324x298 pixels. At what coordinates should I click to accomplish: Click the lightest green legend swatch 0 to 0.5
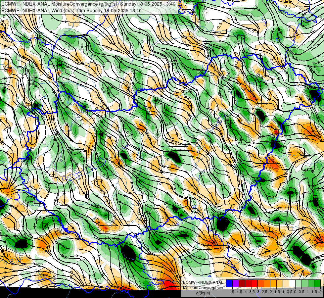299,283
